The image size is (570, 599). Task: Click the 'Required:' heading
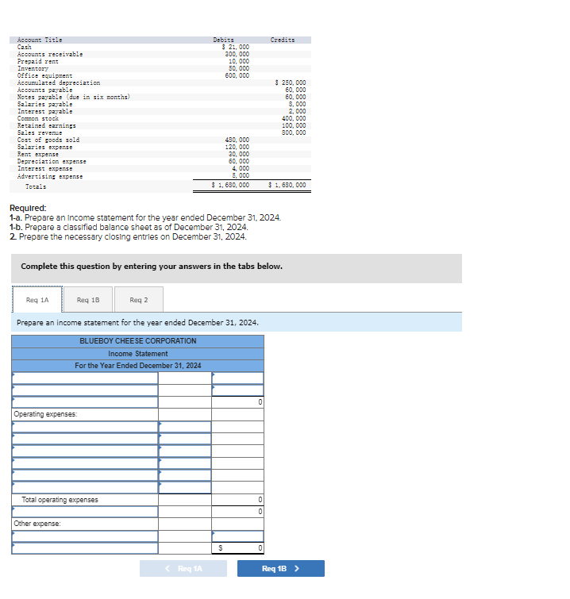[28, 208]
